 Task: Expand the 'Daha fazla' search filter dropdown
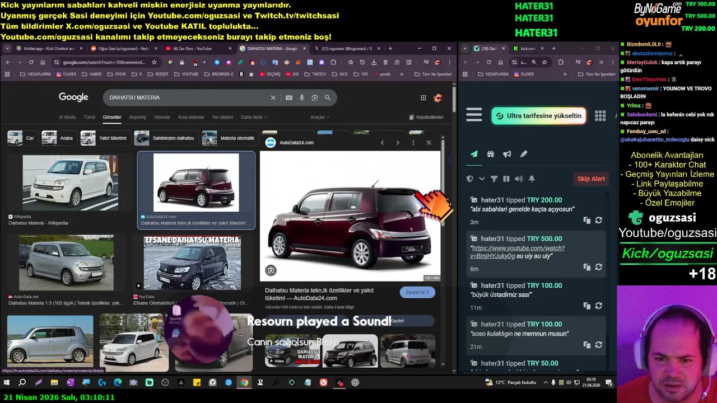click(x=254, y=117)
